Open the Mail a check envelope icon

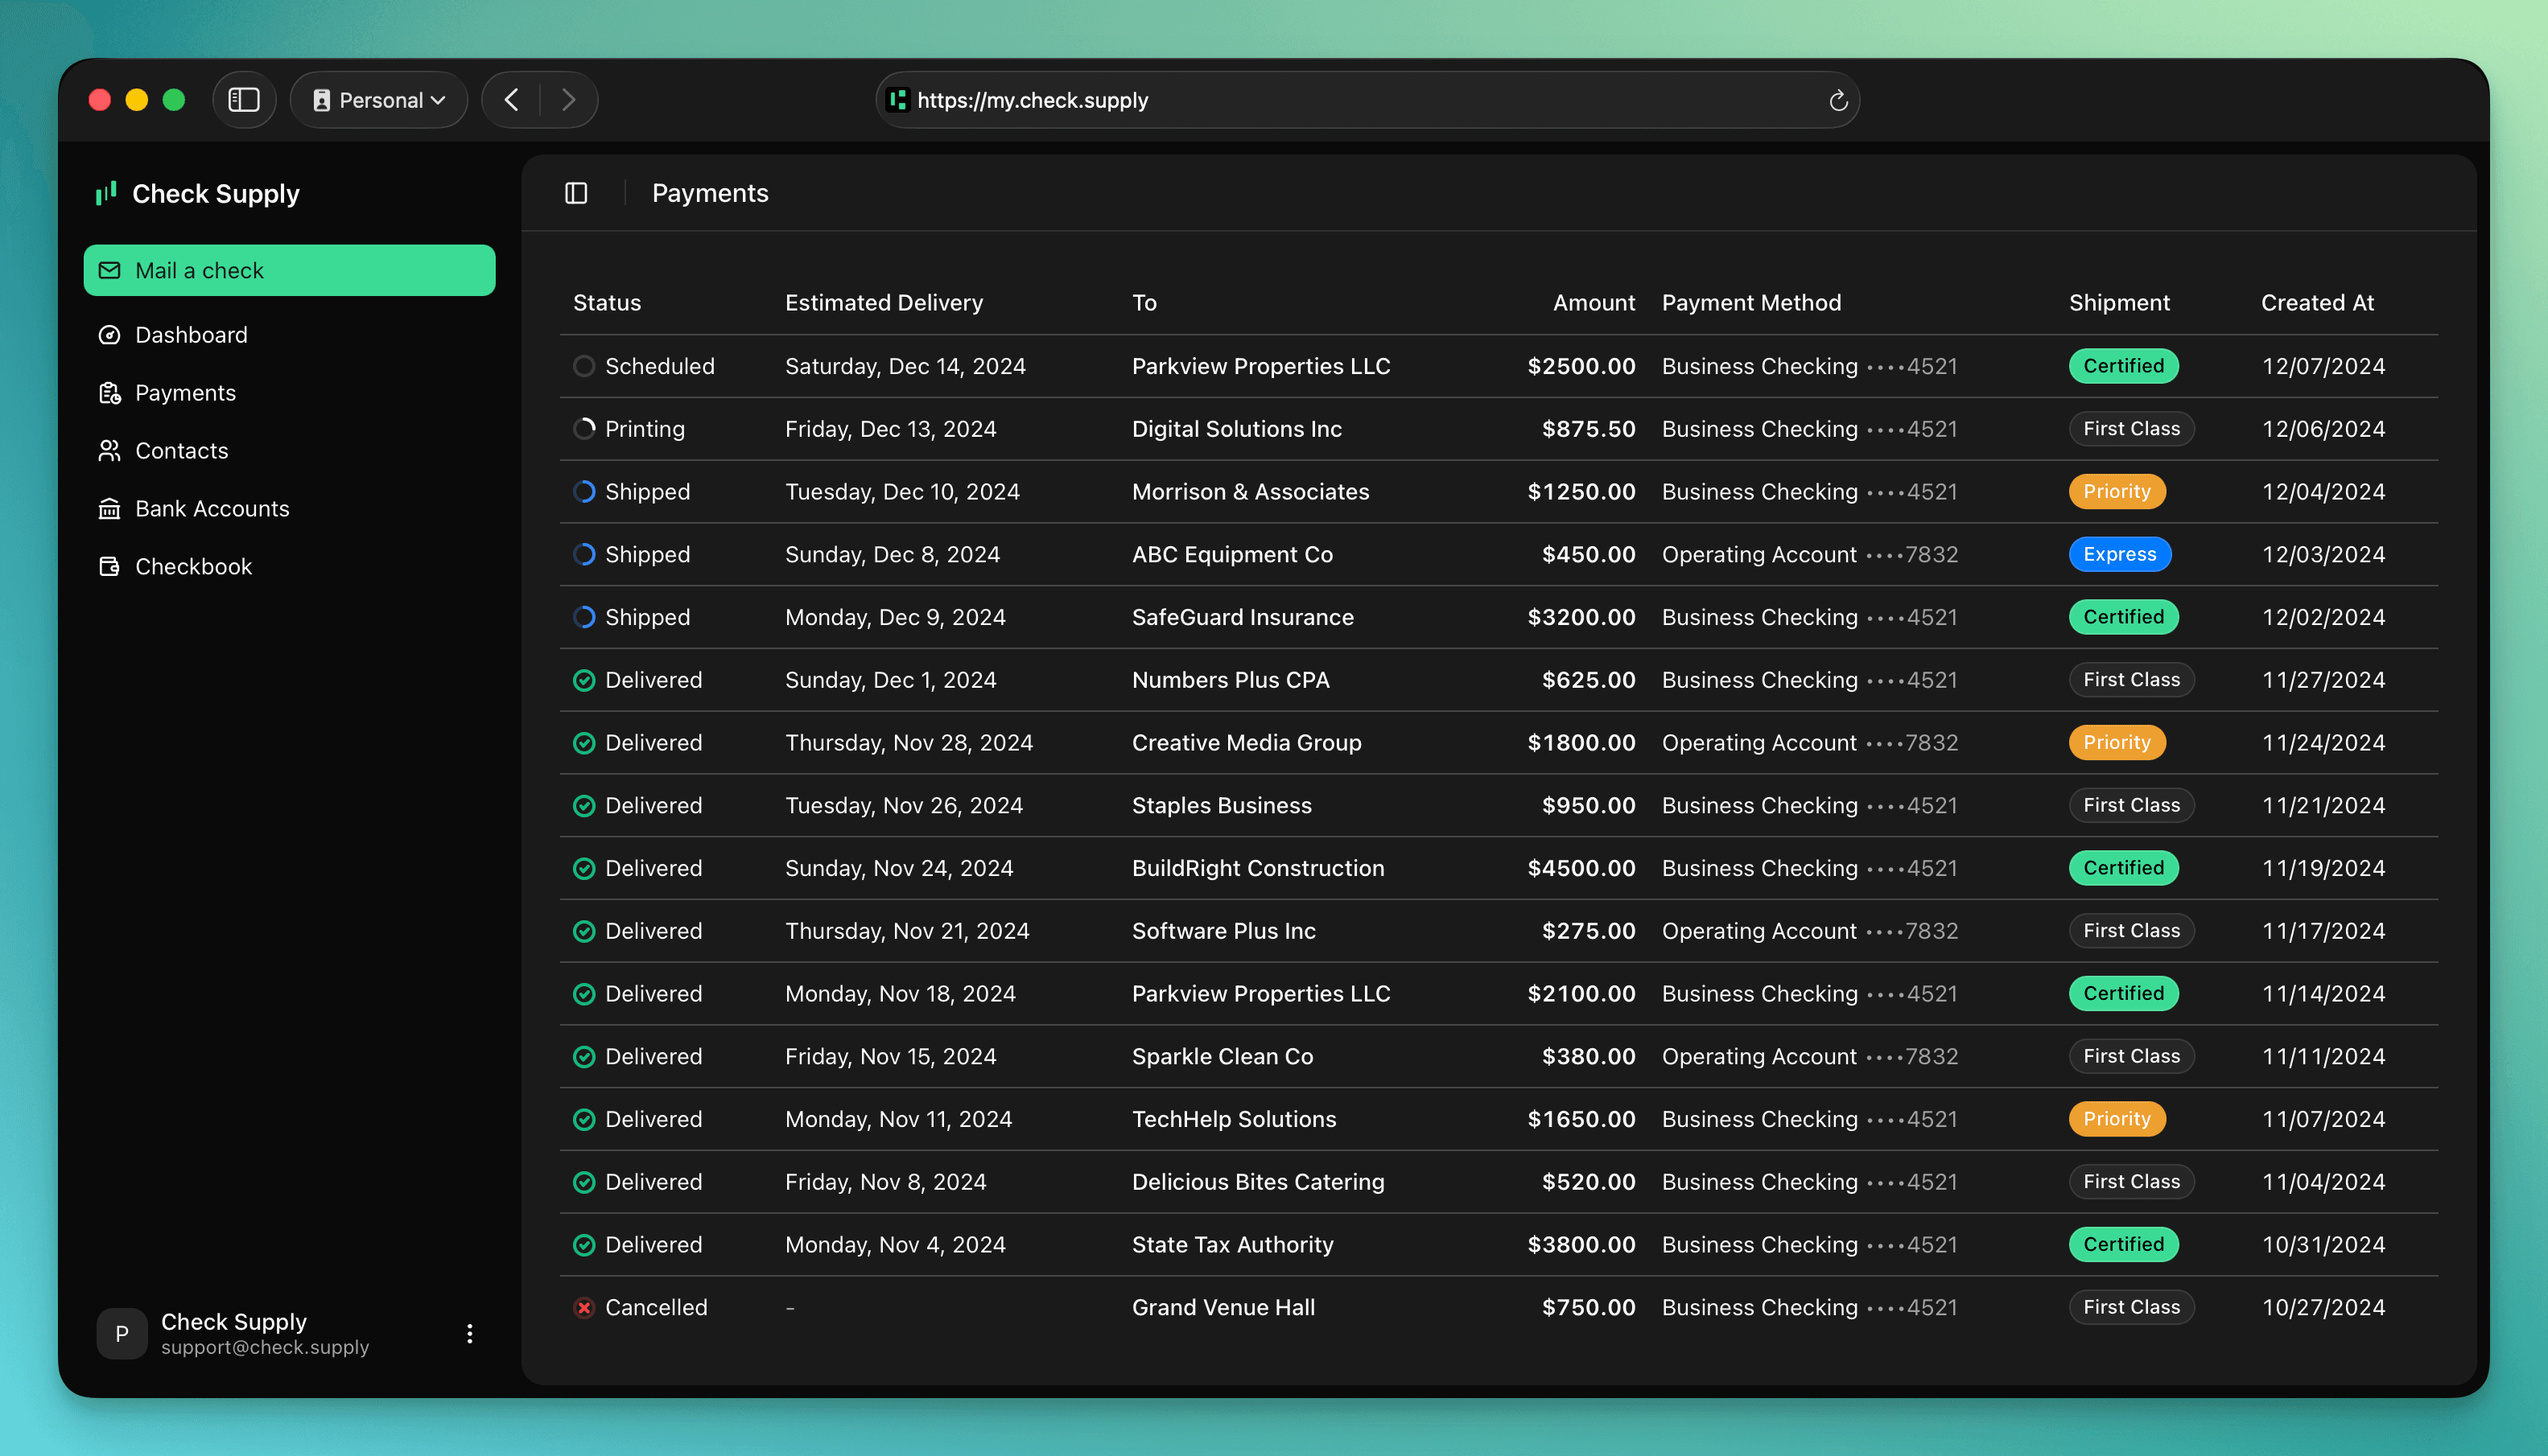pyautogui.click(x=109, y=270)
